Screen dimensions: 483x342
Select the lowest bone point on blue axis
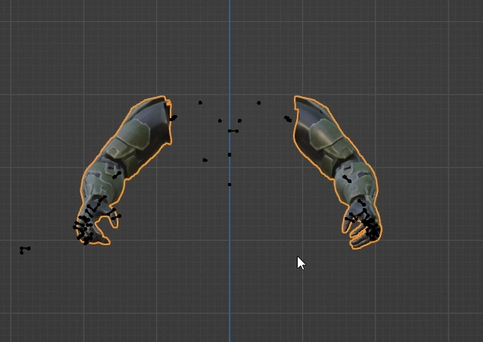tap(230, 184)
